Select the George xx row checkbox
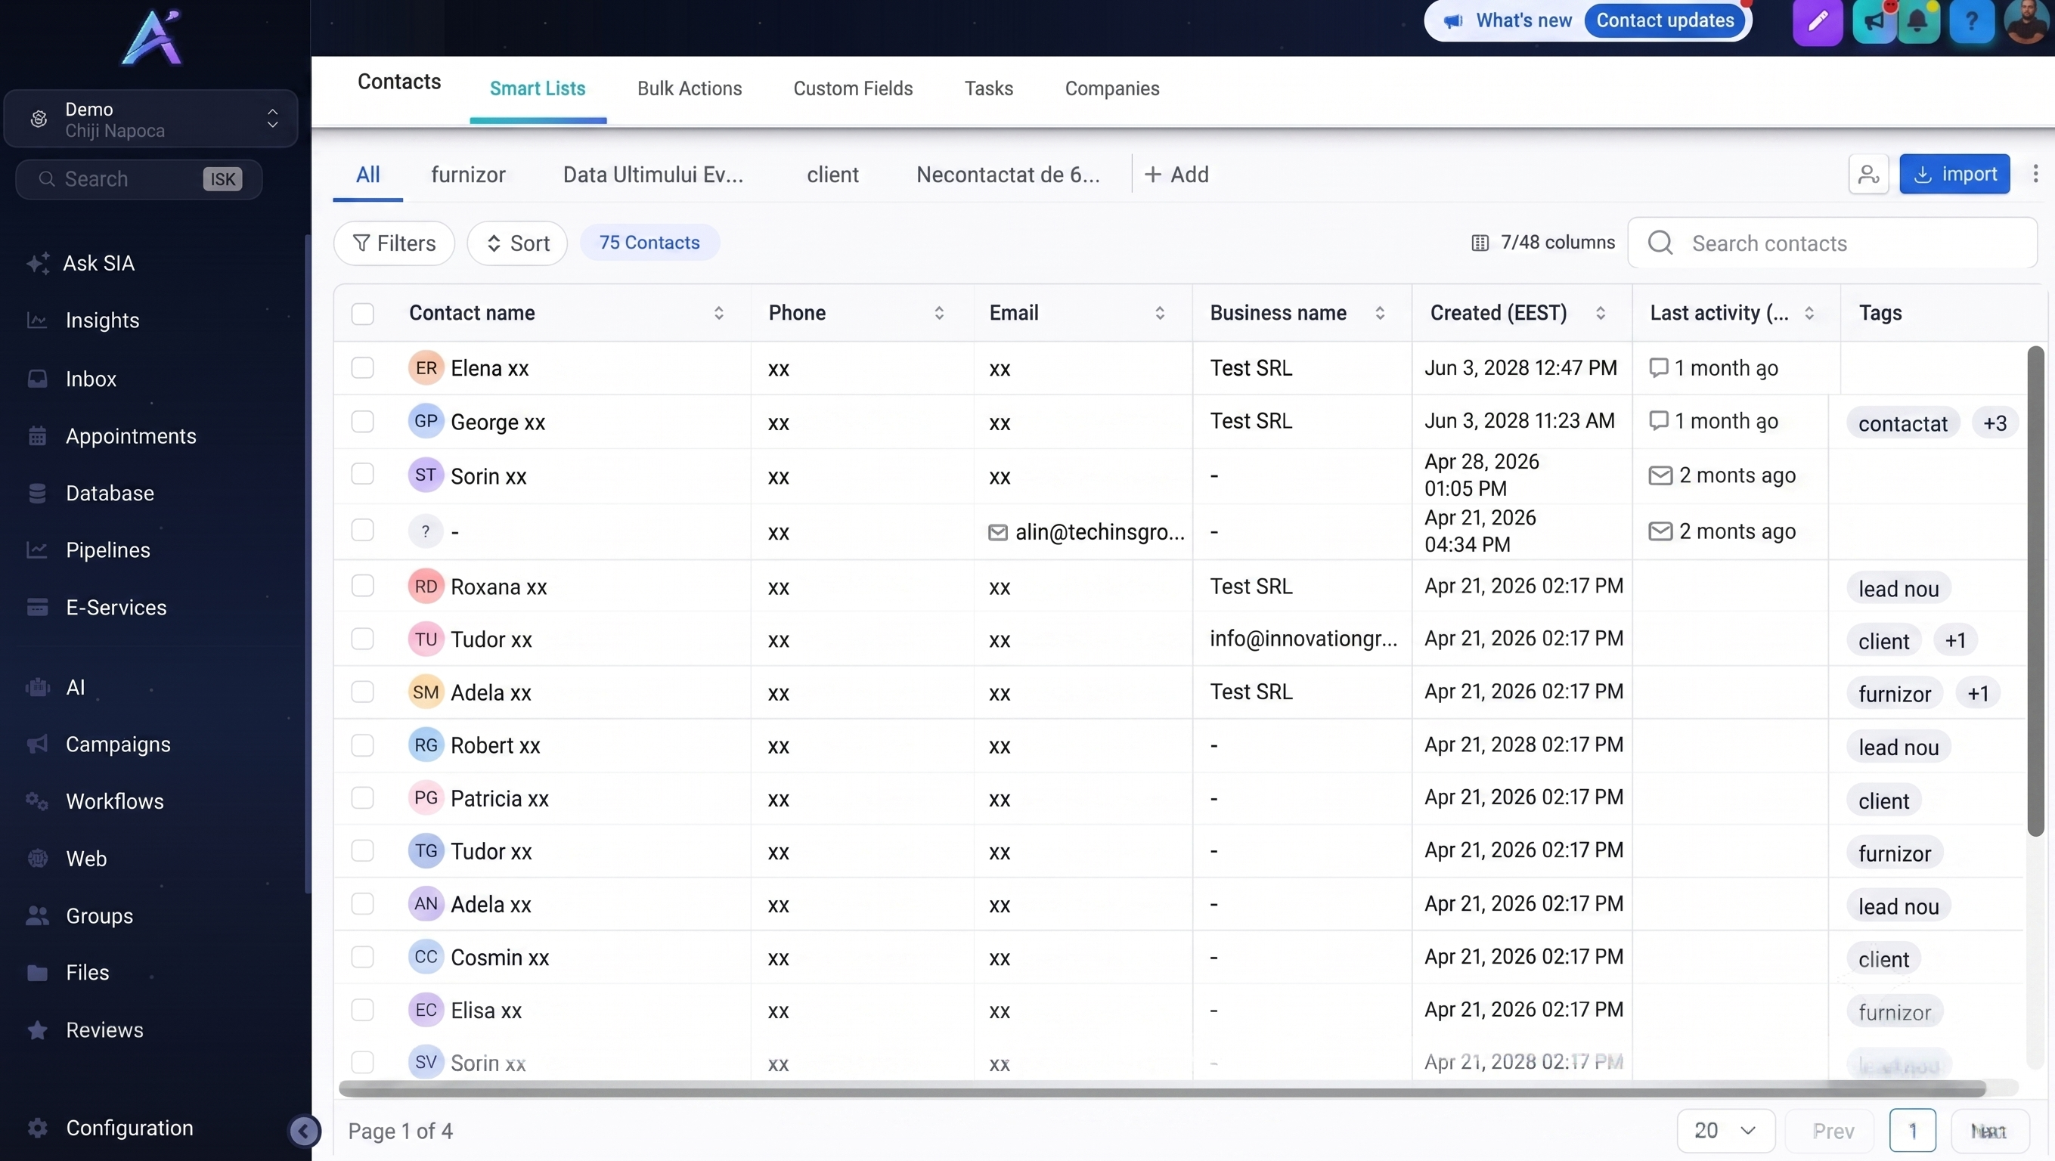2055x1161 pixels. pyautogui.click(x=363, y=421)
